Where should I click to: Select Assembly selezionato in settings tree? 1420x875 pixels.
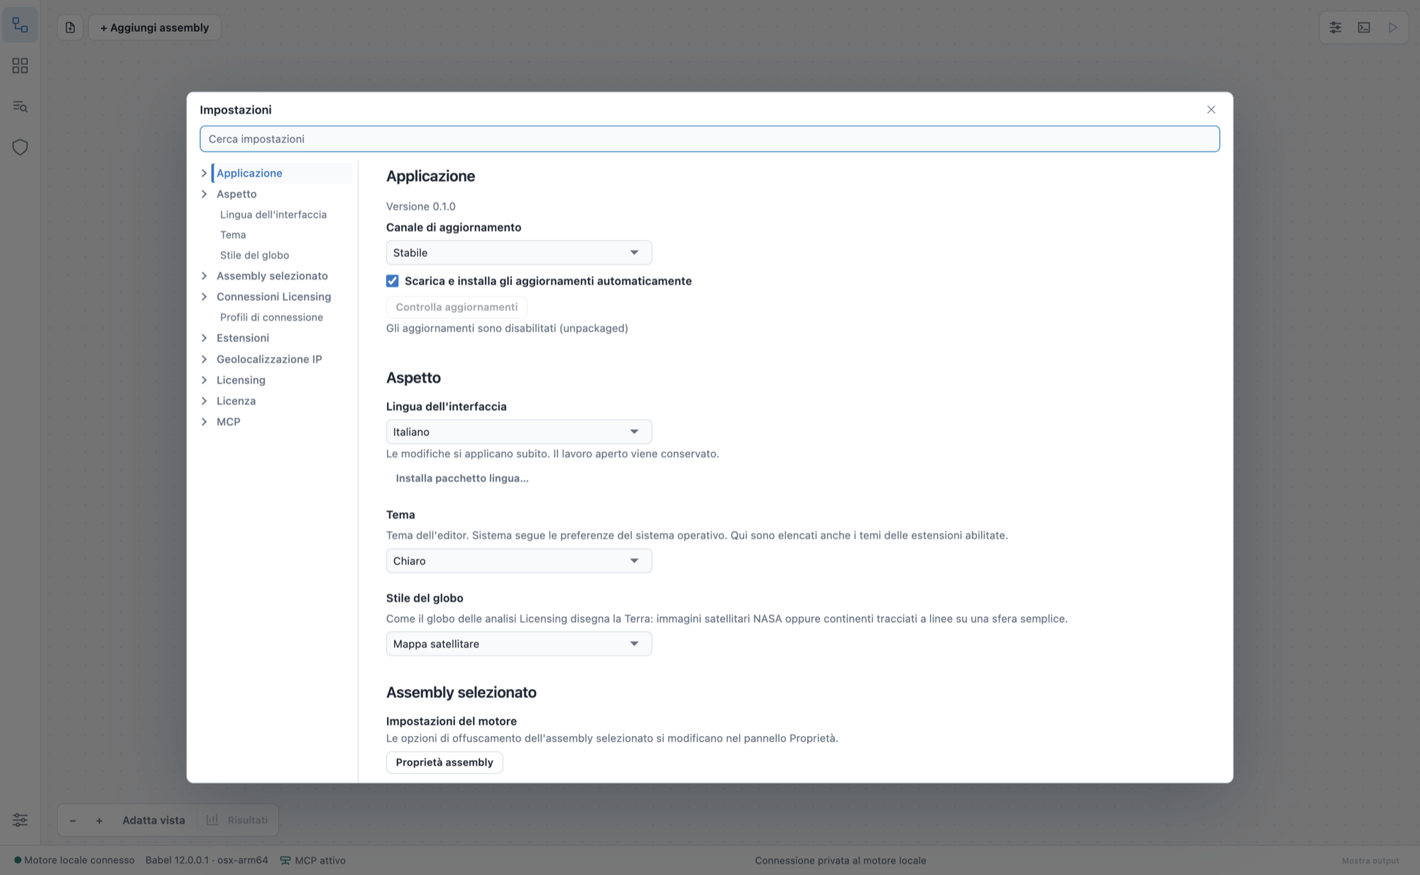[272, 276]
